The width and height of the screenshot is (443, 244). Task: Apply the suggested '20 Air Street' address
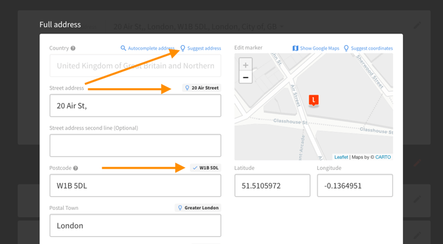202,88
